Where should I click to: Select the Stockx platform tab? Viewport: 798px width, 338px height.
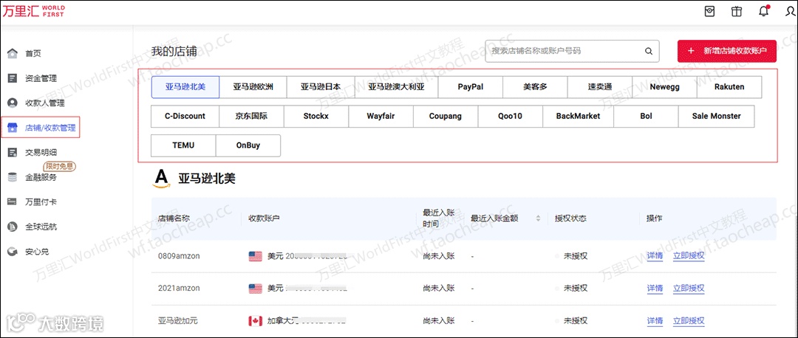click(x=316, y=116)
